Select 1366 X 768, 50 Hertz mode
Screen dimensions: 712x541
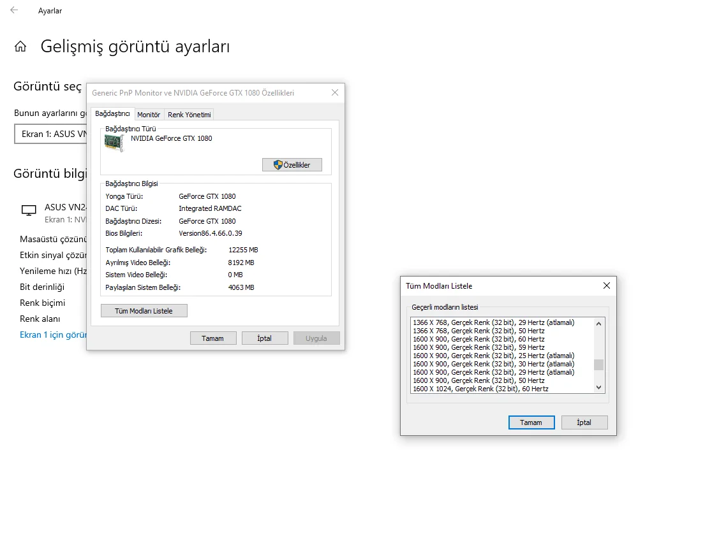point(478,331)
